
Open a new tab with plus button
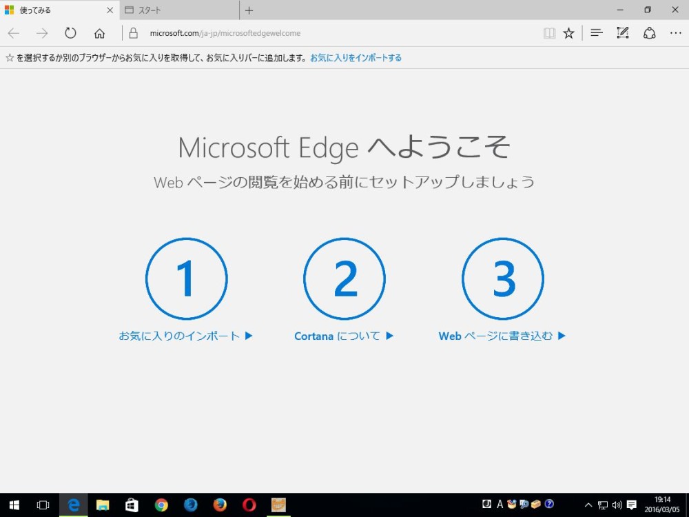(x=249, y=10)
